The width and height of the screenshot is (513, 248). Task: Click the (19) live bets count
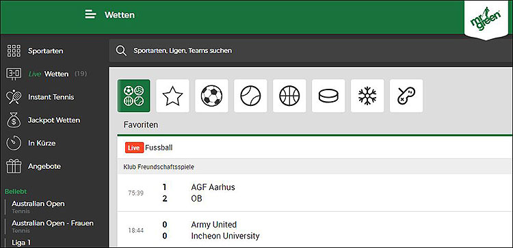81,74
